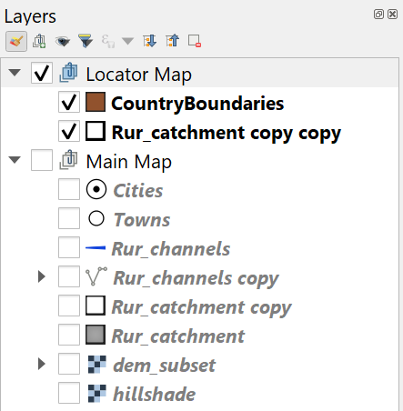Enable the hillshade layer checkbox
The width and height of the screenshot is (403, 411).
69,393
